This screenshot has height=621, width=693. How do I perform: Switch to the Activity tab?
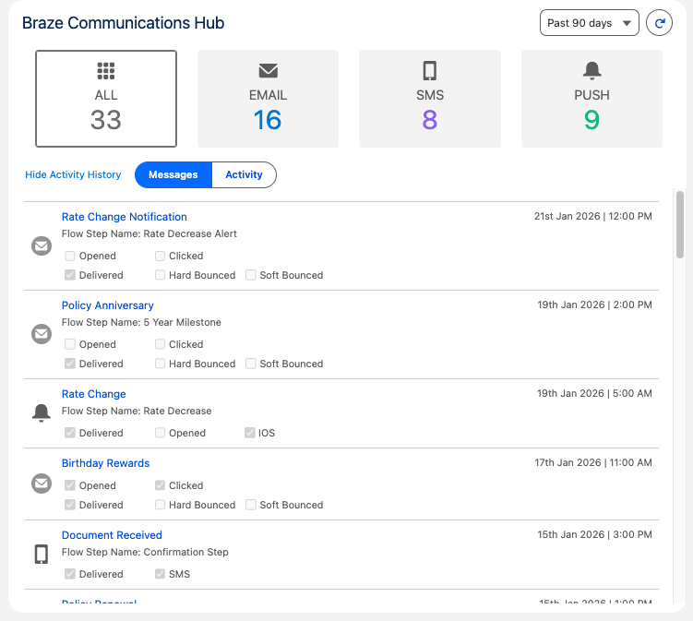(x=244, y=174)
